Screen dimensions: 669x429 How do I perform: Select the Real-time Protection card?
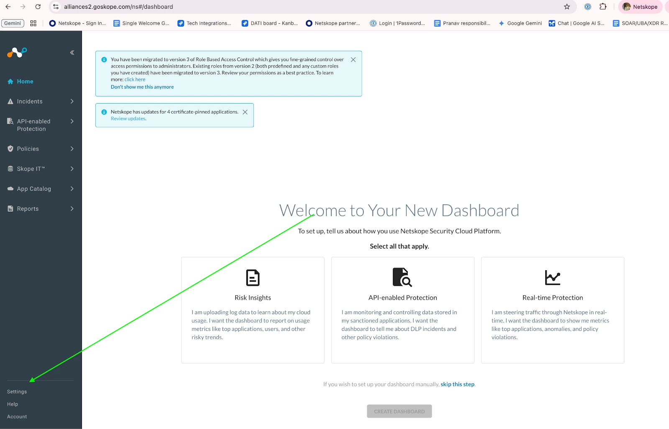click(x=552, y=310)
